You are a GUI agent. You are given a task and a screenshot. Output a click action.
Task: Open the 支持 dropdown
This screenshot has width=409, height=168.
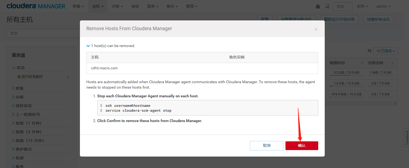point(362,6)
